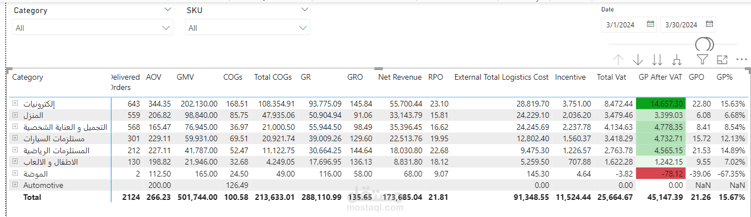Select GMV value 202,130.00
The height and width of the screenshot is (217, 751).
point(196,104)
